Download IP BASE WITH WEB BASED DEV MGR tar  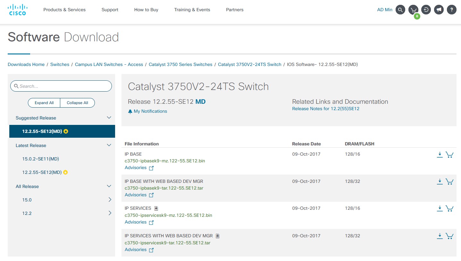coord(440,182)
